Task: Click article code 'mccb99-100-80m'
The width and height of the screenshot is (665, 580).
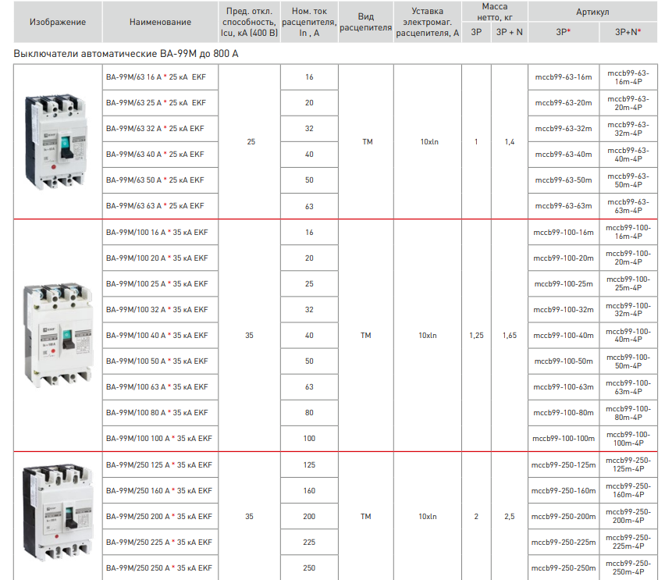Action: (x=564, y=412)
